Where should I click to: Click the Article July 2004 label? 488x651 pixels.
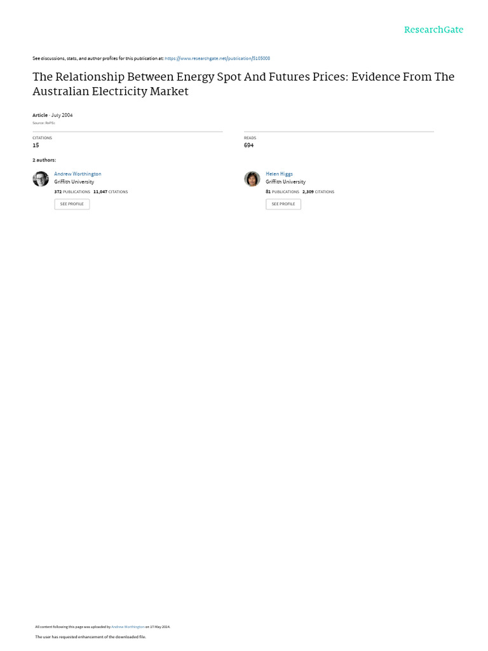pos(53,115)
